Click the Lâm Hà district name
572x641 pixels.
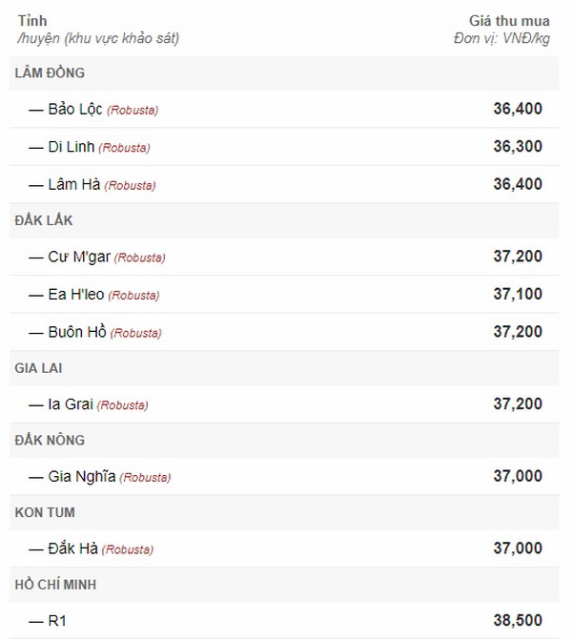click(74, 184)
